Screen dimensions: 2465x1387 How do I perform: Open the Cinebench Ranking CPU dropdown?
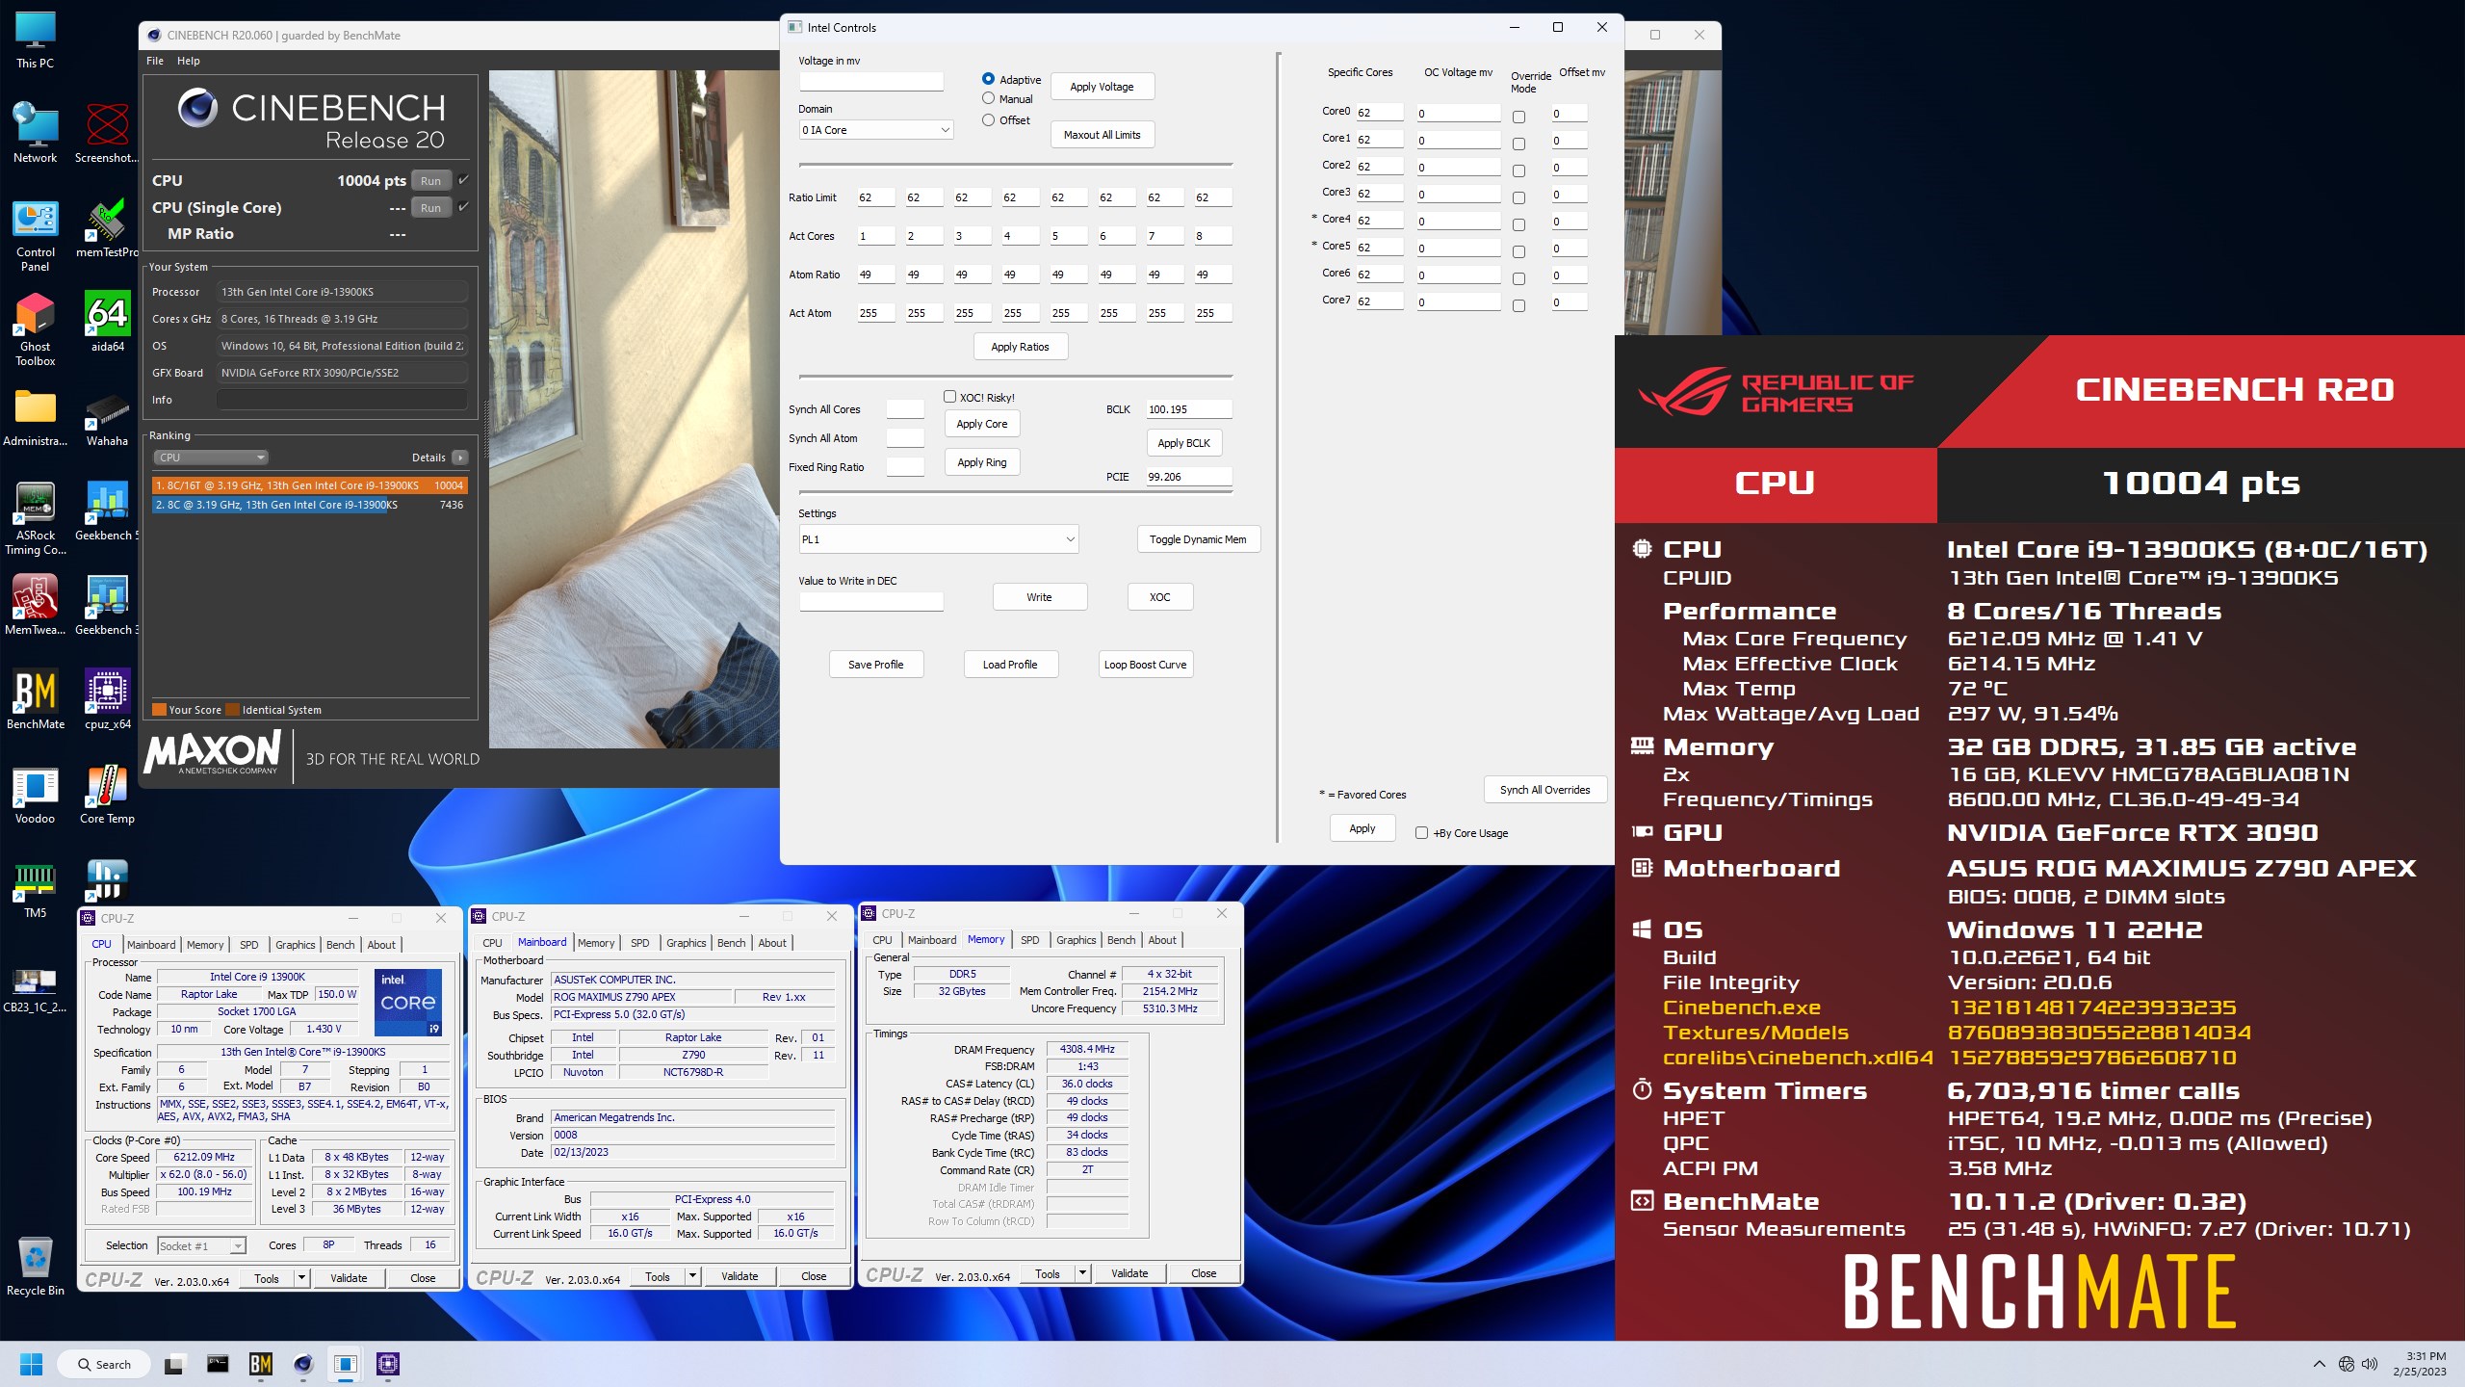click(212, 458)
